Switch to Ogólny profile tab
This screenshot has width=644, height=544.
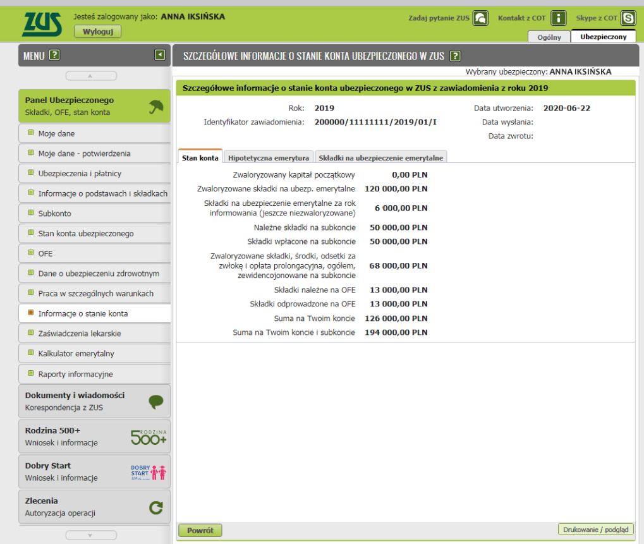click(549, 38)
